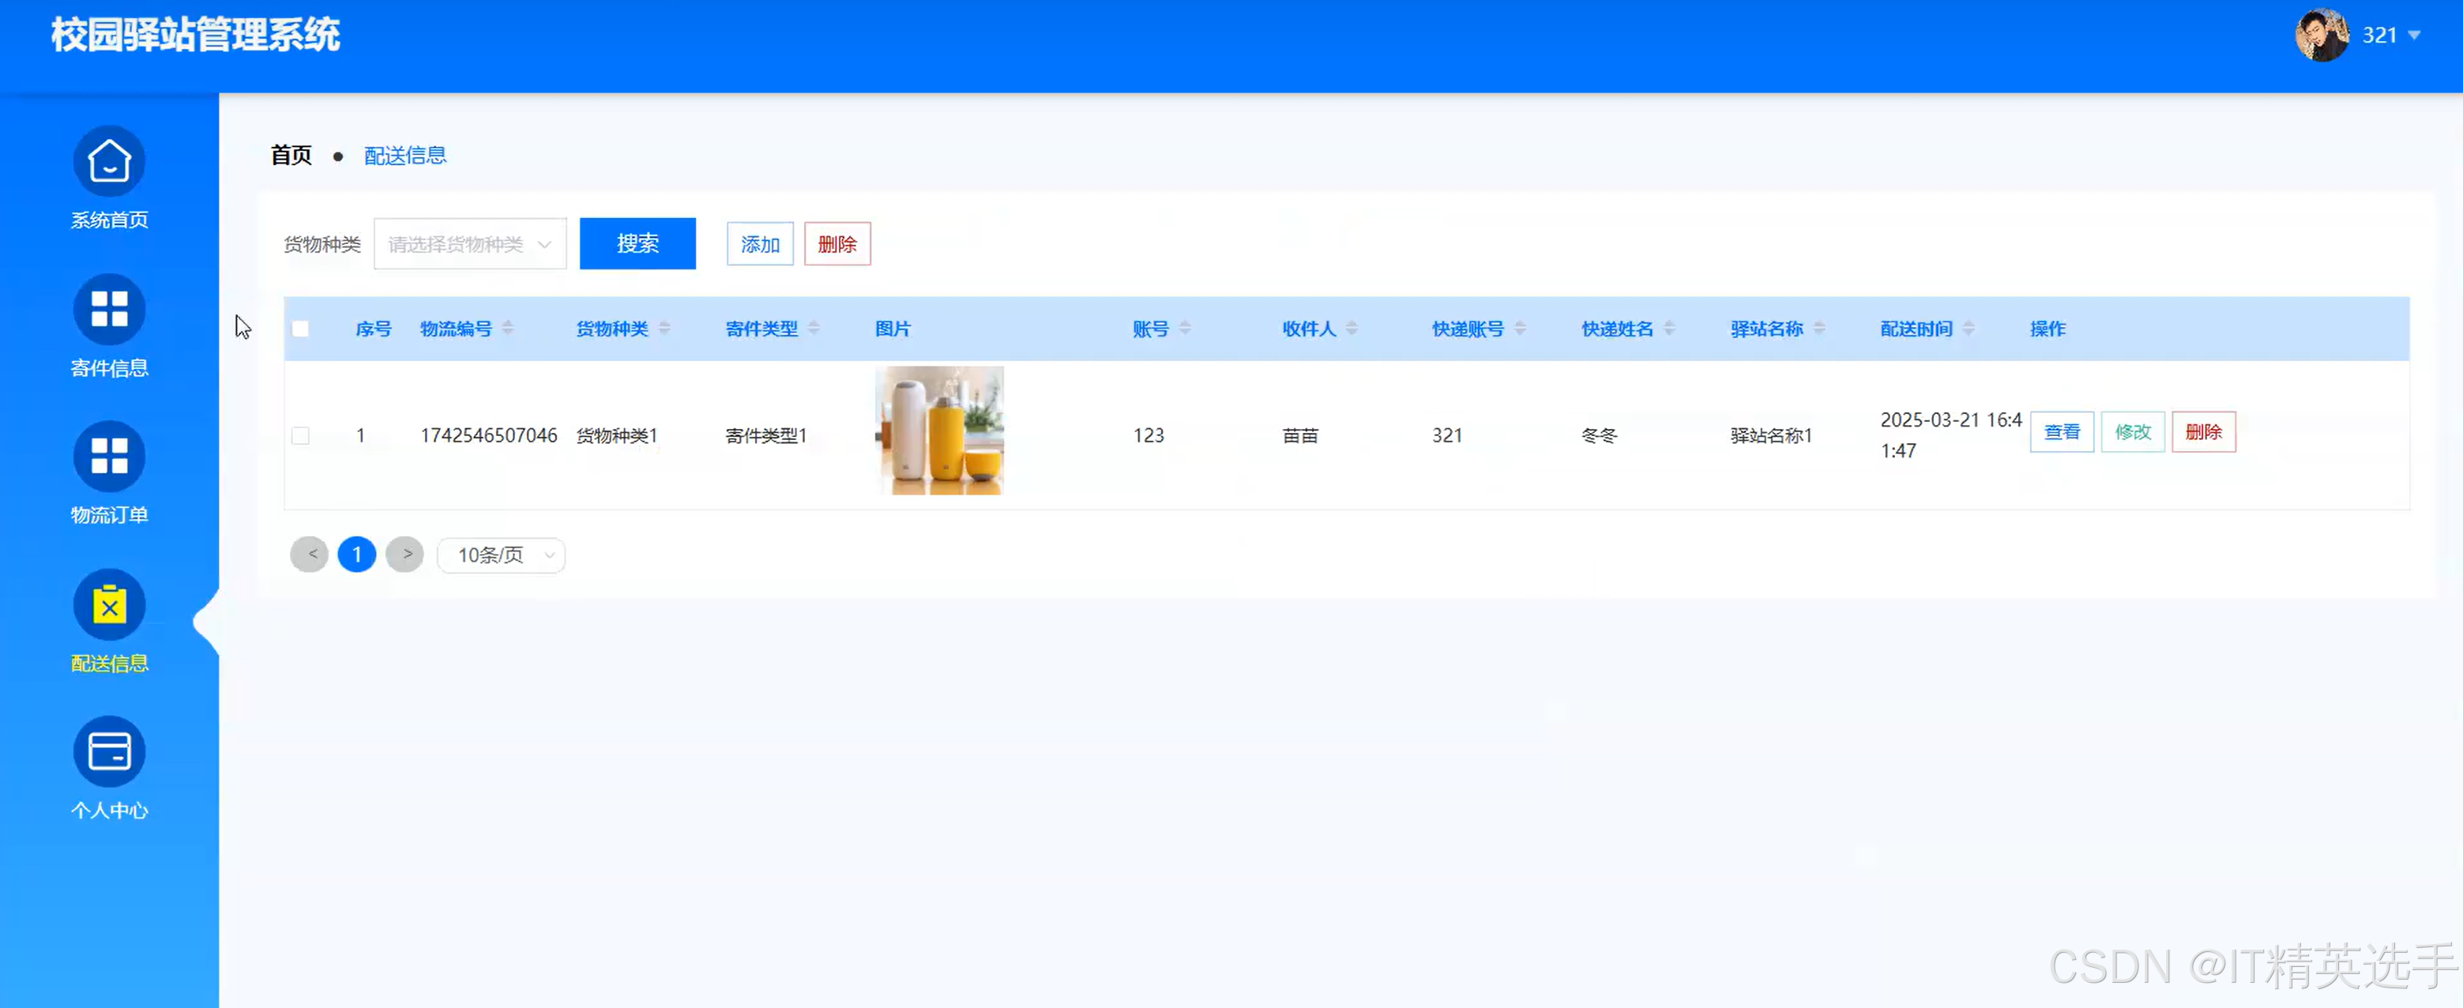Viewport: 2463px width, 1008px height.
Task: Sort by 账号 column arrows
Action: [x=1185, y=328]
